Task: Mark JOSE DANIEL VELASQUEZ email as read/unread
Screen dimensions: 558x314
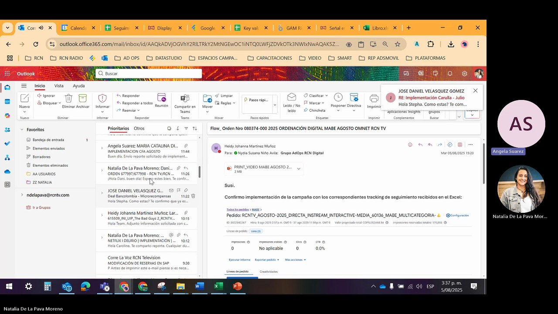Action: tap(171, 191)
